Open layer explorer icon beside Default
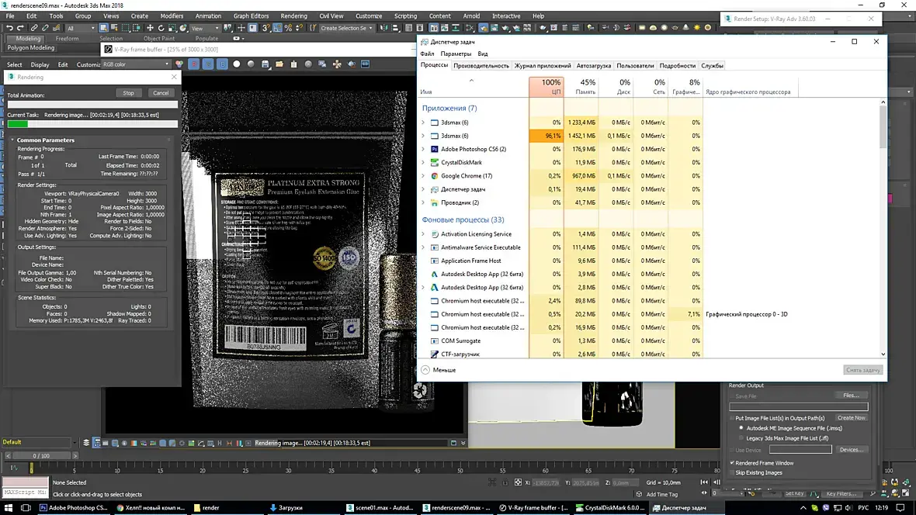Image resolution: width=916 pixels, height=515 pixels. click(x=86, y=443)
